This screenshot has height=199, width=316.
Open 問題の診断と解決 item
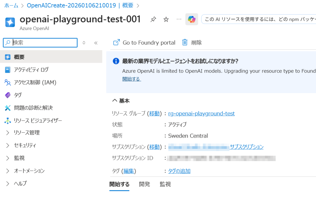(x=33, y=108)
